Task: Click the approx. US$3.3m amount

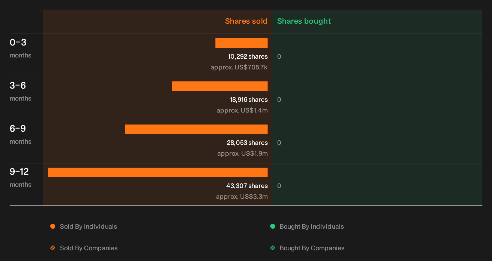Action: pos(242,197)
